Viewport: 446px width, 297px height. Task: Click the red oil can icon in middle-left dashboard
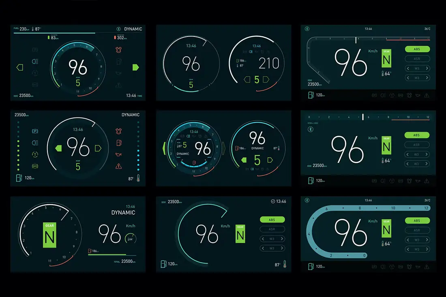click(119, 154)
